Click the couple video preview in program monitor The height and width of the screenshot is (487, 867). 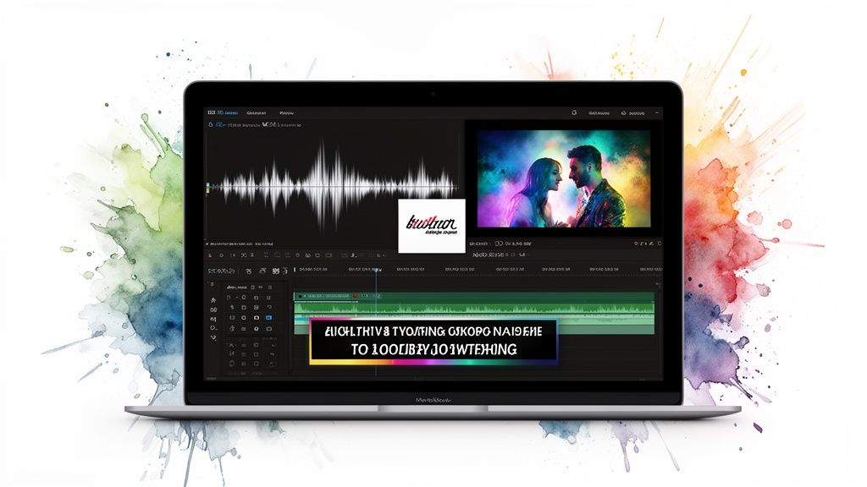coord(563,178)
